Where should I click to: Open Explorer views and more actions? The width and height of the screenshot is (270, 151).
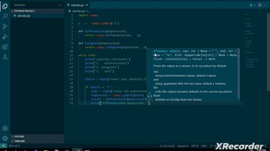click(x=59, y=5)
